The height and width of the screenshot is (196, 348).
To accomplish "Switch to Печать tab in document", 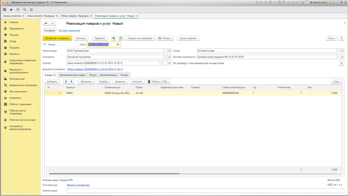I will 124,75.
